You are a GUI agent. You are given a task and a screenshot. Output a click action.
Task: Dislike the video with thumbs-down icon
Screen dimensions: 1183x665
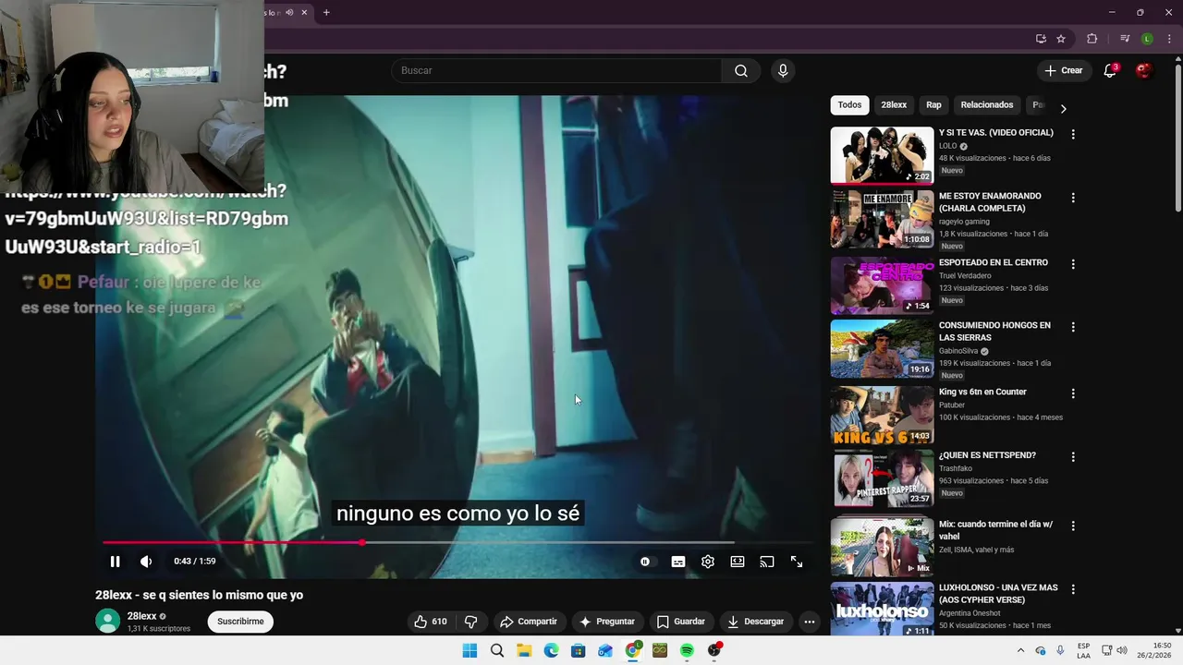point(470,622)
